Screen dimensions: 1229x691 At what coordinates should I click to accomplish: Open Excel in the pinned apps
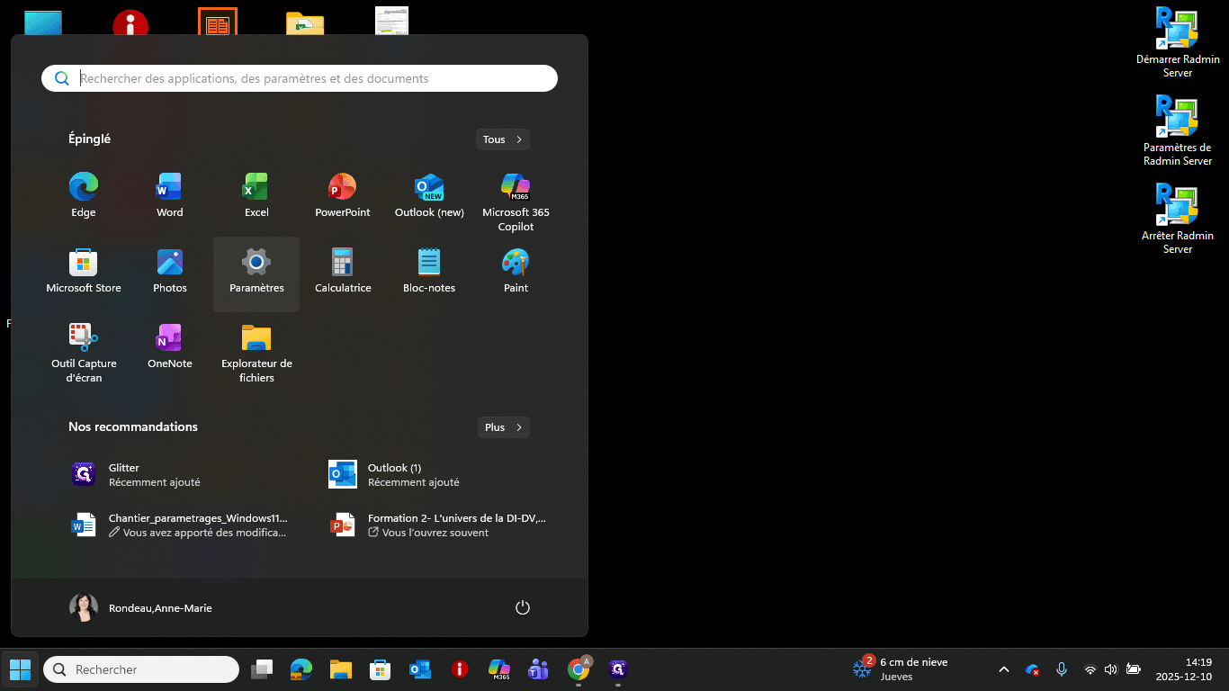[x=256, y=196]
